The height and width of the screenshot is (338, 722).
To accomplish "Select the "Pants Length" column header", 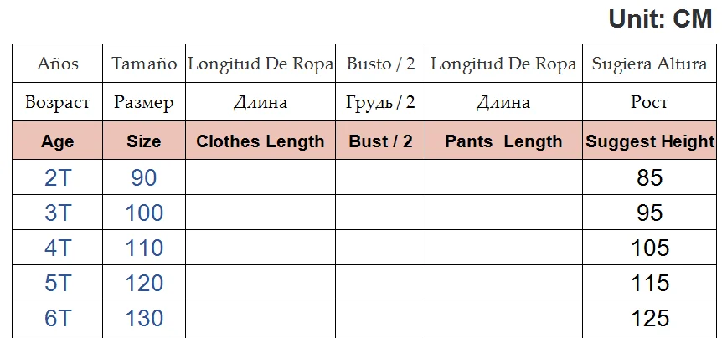I will click(503, 141).
